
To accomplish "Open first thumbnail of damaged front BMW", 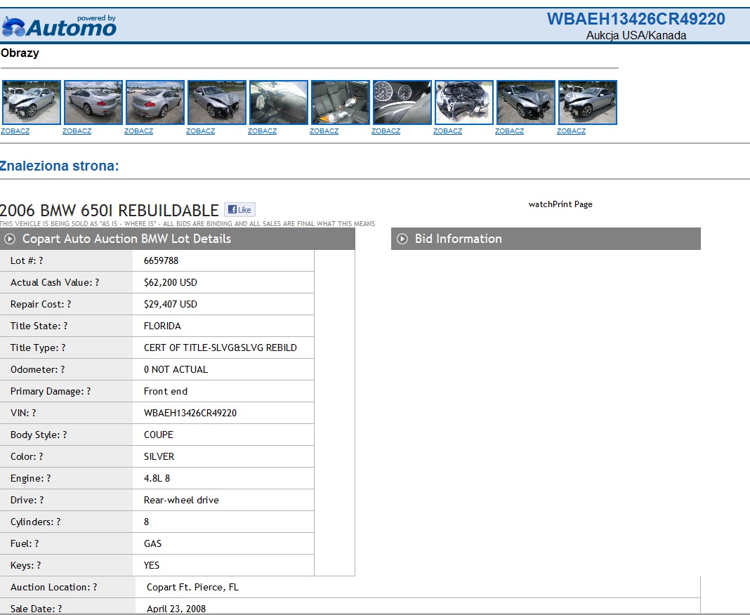I will coord(32,102).
